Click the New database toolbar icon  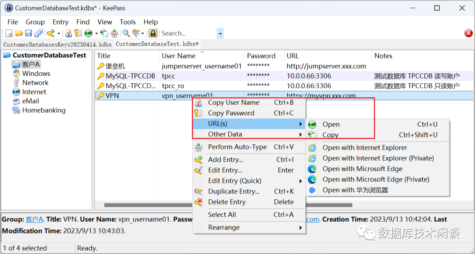(9, 33)
